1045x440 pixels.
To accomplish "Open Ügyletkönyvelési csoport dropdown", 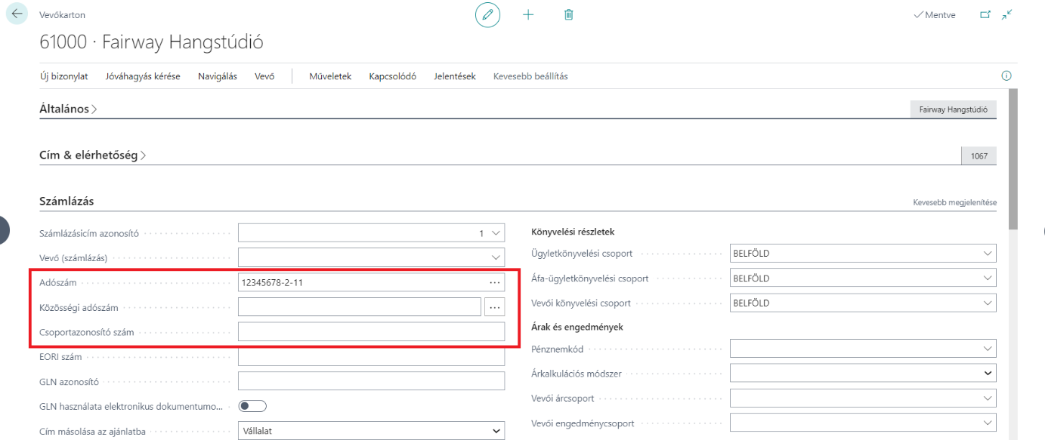I will [x=988, y=254].
